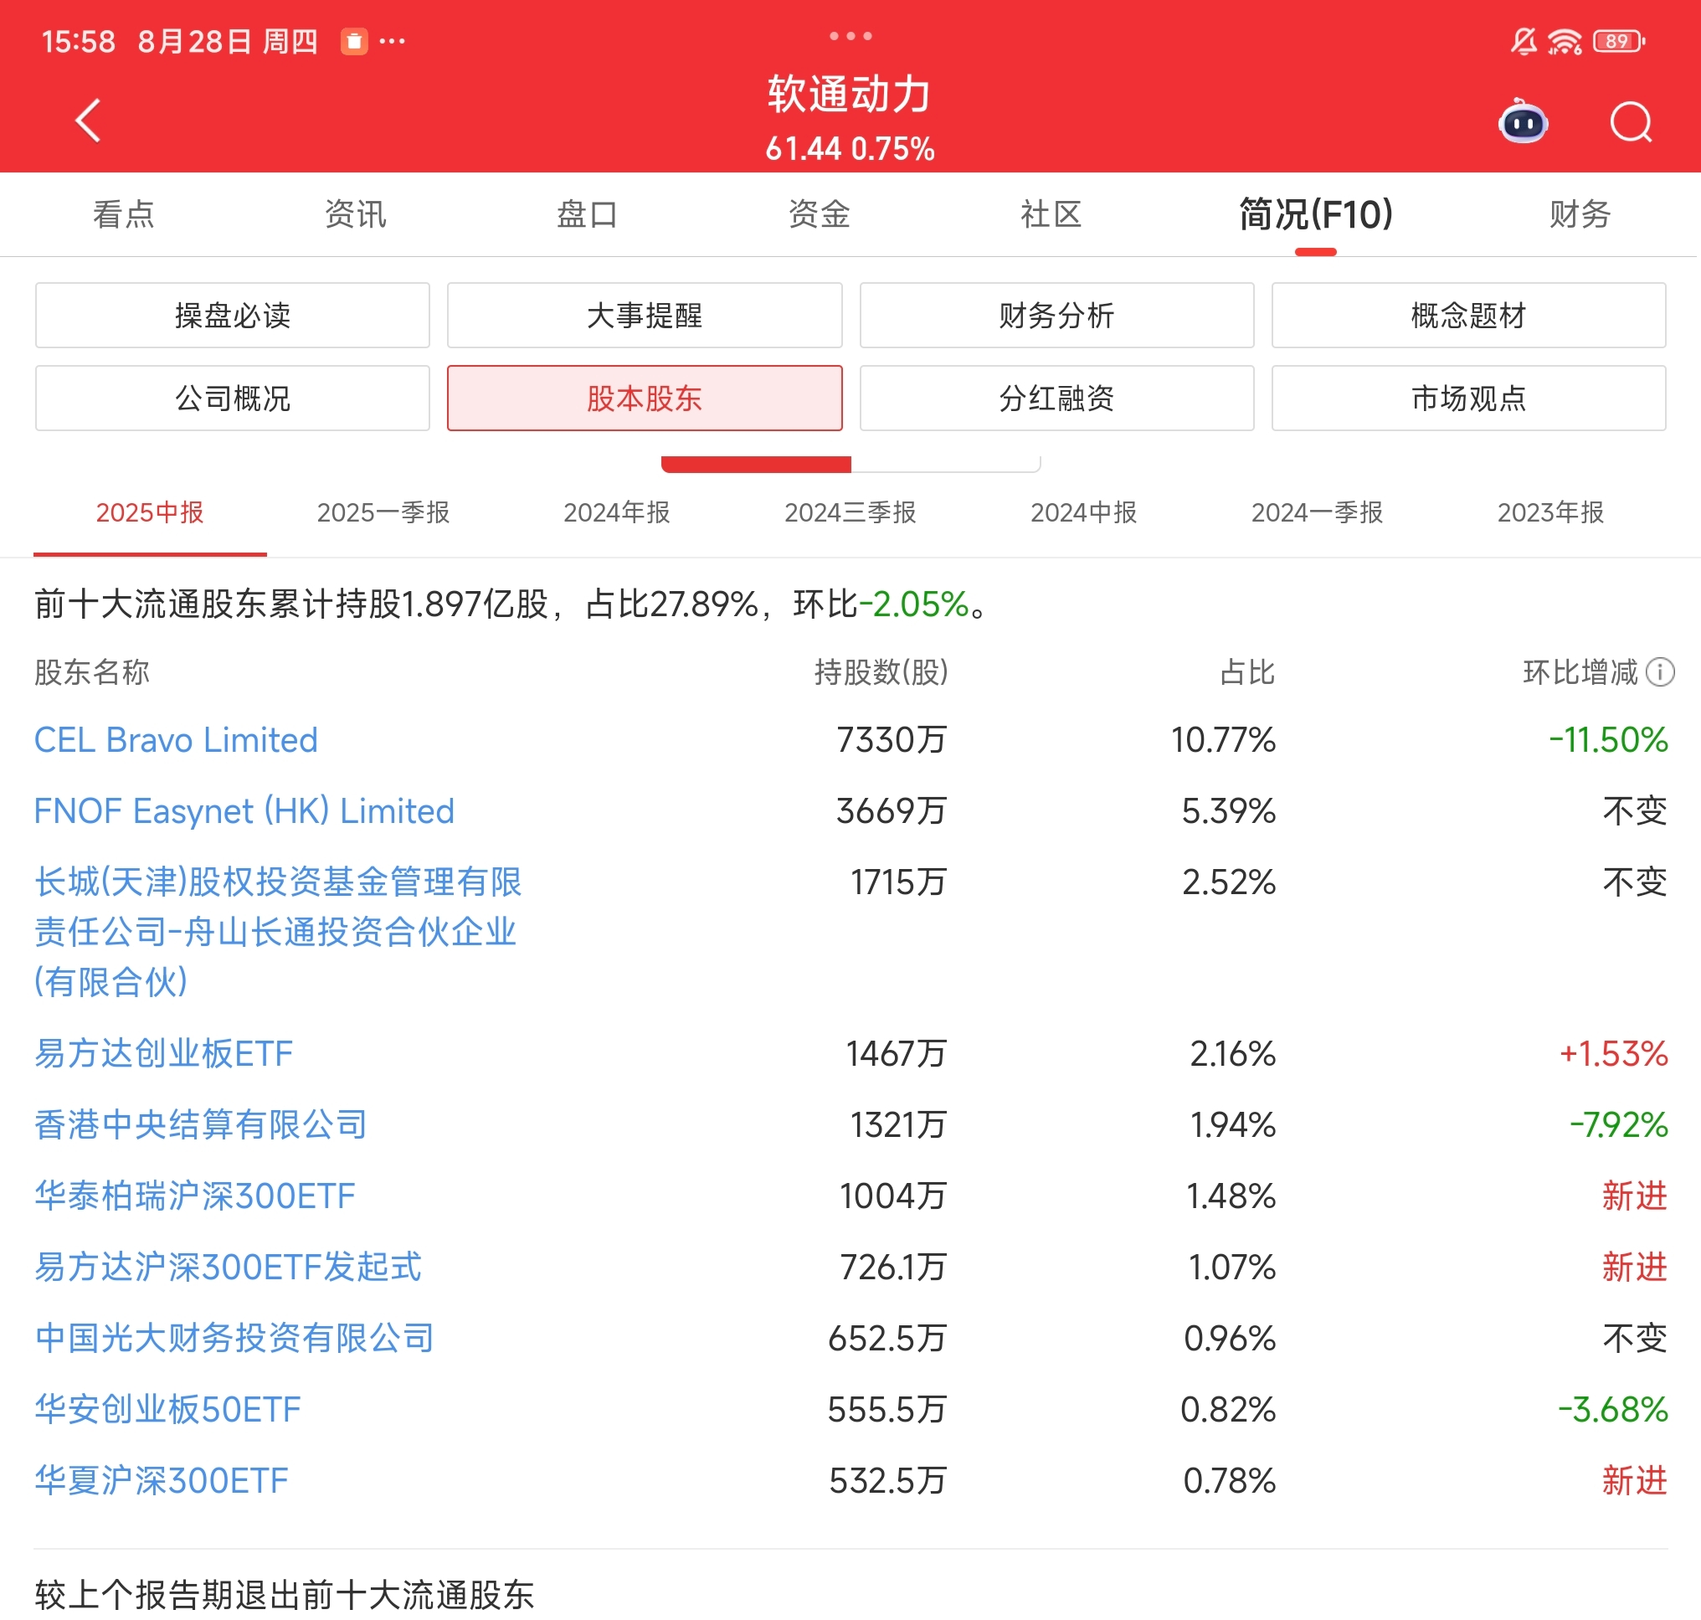Open shareholder CEL Bravo Limited
Viewport: 1701px width, 1620px height.
point(175,740)
